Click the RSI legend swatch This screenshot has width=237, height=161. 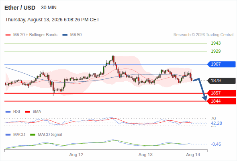8,112
